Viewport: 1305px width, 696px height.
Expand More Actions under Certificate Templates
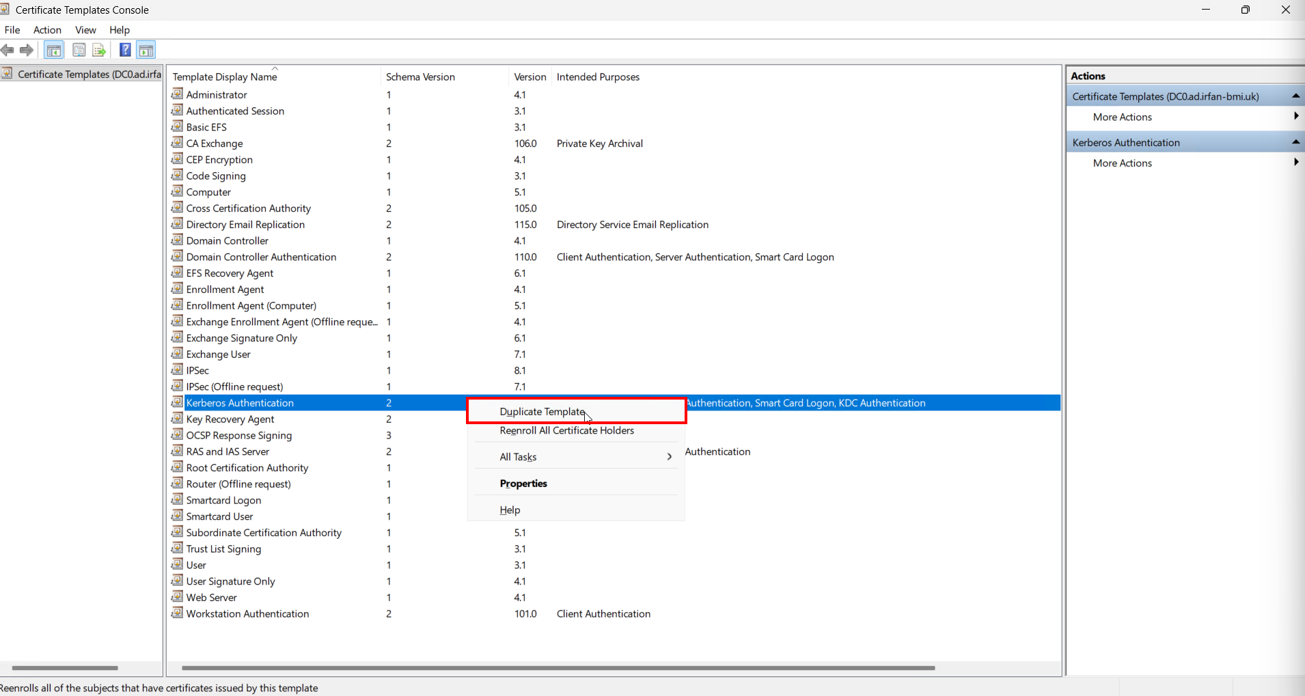coord(1295,117)
